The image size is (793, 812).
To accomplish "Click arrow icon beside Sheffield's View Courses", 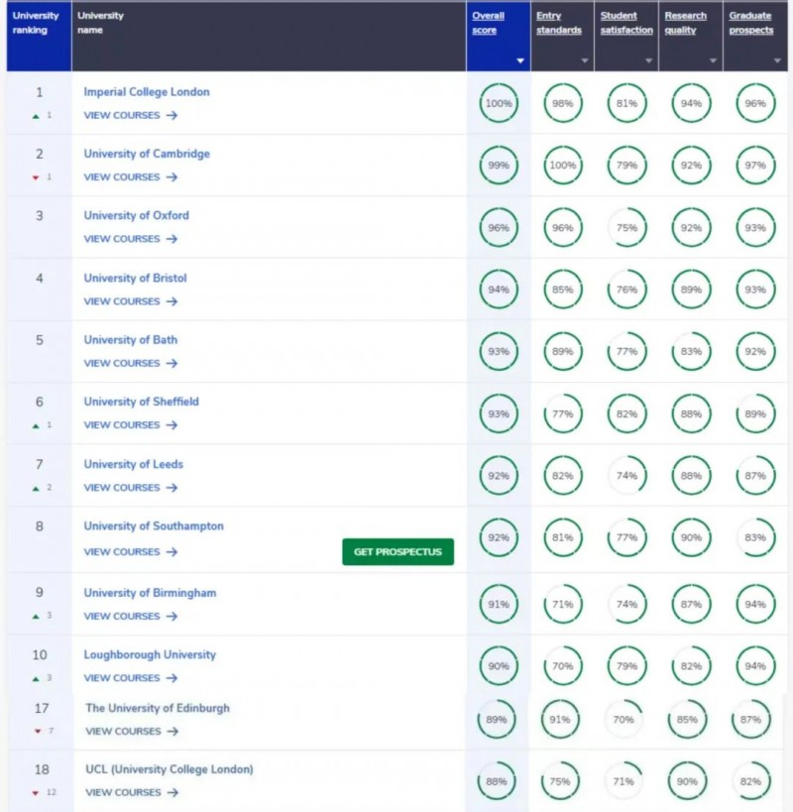I will point(172,425).
